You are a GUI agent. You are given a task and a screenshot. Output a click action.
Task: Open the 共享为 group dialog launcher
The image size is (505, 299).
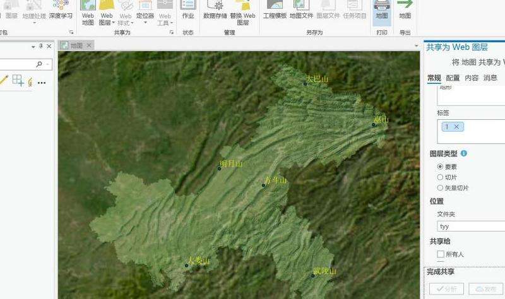171,33
